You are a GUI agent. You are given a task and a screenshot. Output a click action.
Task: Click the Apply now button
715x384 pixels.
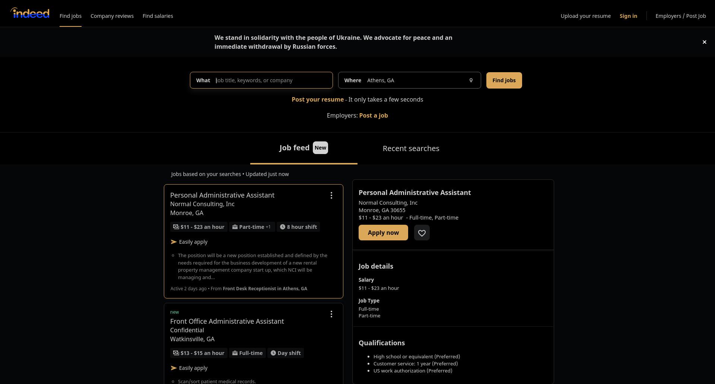click(383, 233)
